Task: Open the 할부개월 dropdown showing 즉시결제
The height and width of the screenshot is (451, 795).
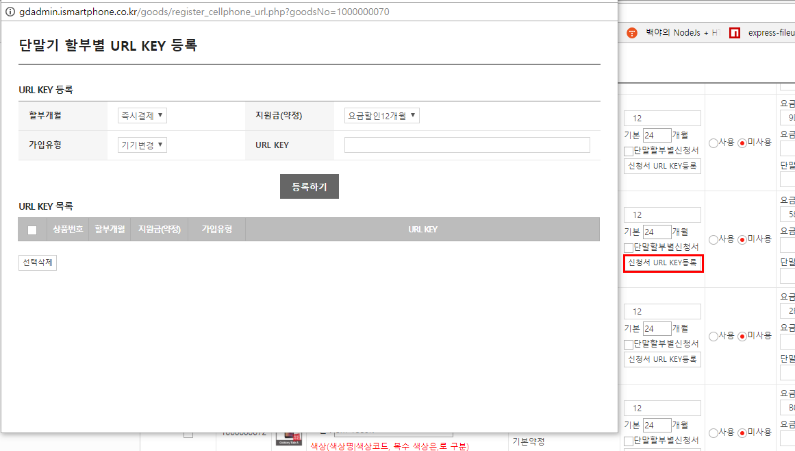Action: [142, 115]
